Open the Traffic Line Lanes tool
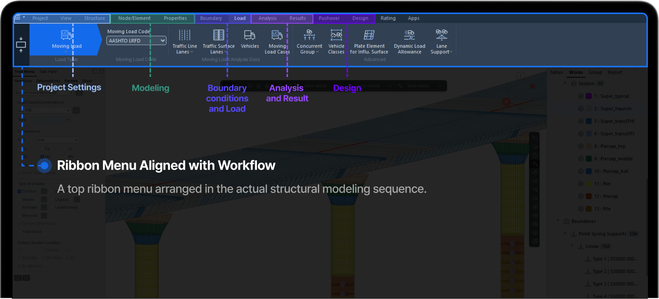This screenshot has height=299, width=659. [x=184, y=40]
